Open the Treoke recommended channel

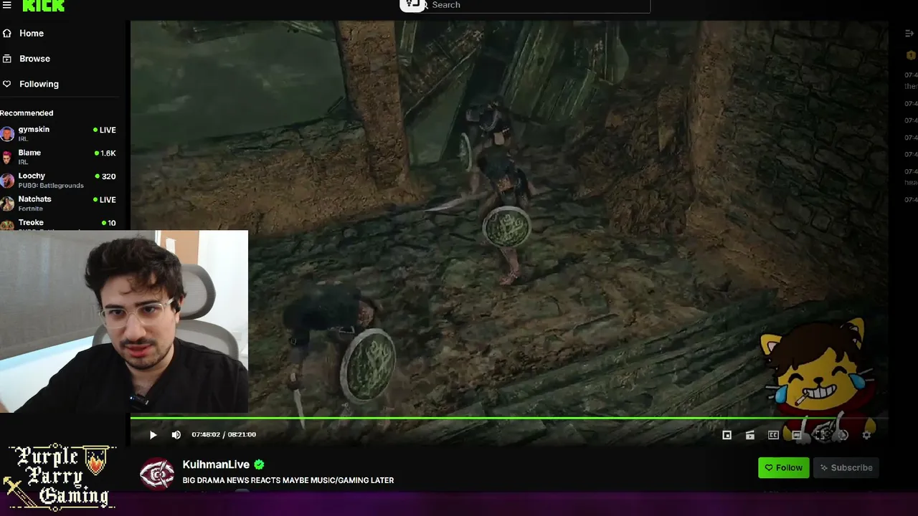coord(58,224)
